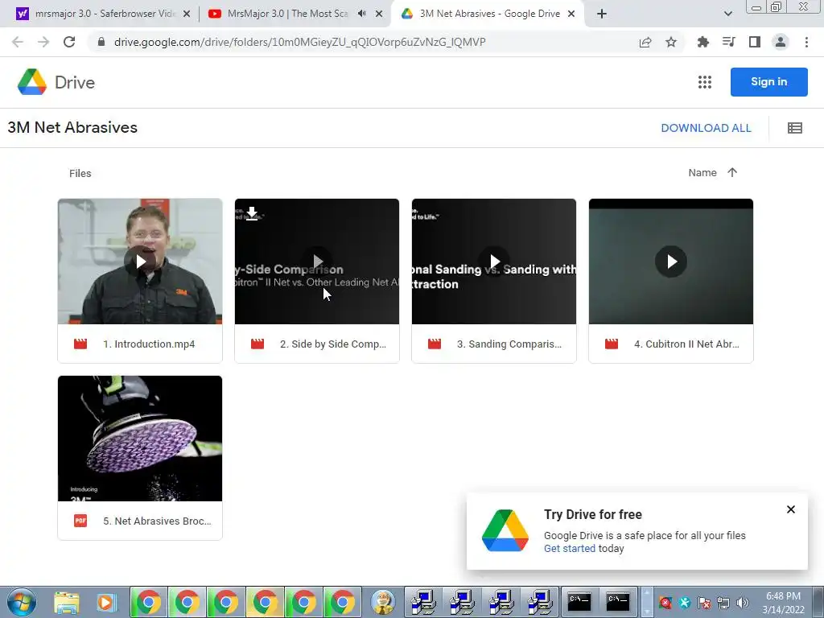This screenshot has height=618, width=824.
Task: Click the video icon beside 3. Sanding Comparis
Action: tap(435, 344)
